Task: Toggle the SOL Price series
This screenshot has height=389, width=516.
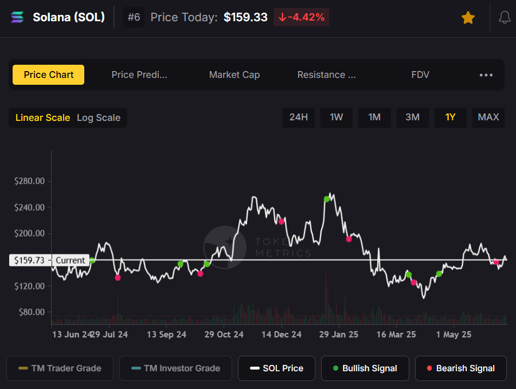Action: 276,368
